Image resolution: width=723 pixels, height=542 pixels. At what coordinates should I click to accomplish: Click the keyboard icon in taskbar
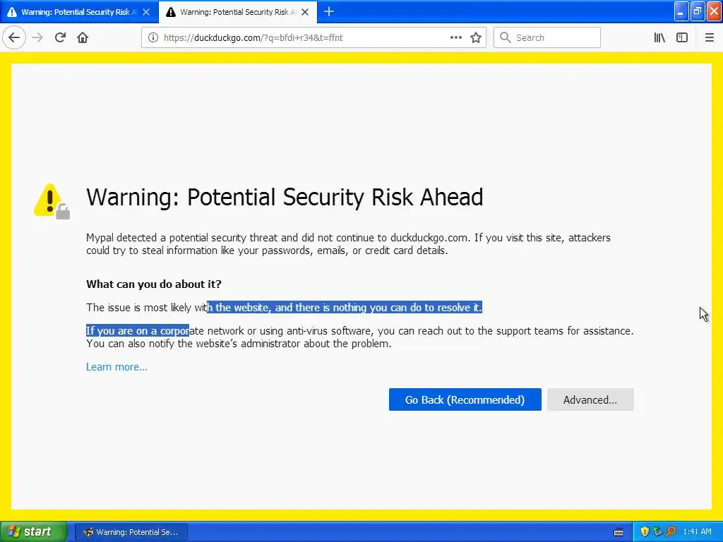coord(619,532)
